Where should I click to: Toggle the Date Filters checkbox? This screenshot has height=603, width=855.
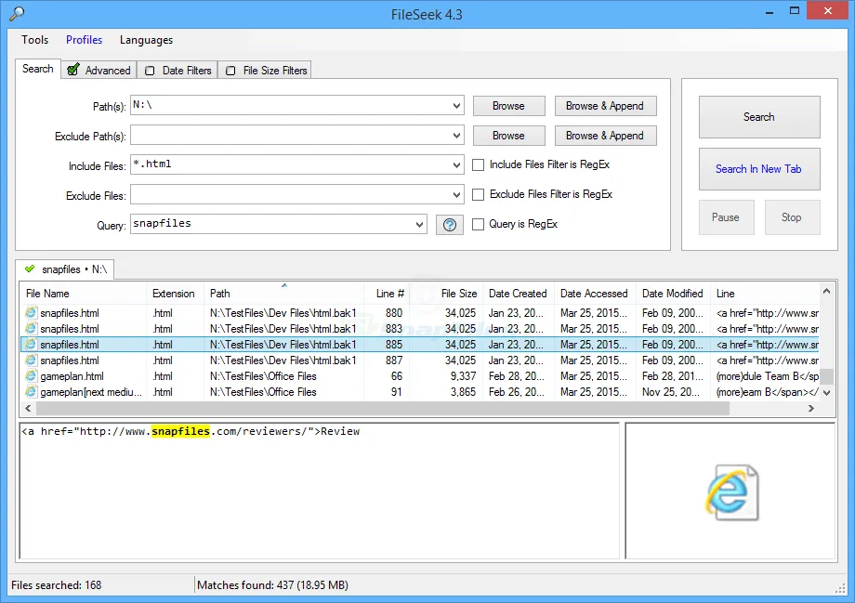pos(150,71)
